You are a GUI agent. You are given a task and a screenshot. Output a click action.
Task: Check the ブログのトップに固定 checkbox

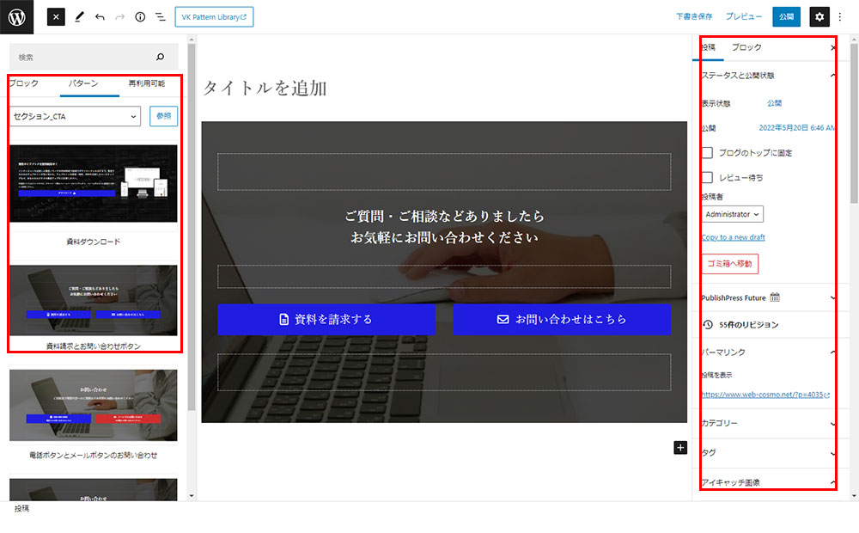(x=706, y=152)
